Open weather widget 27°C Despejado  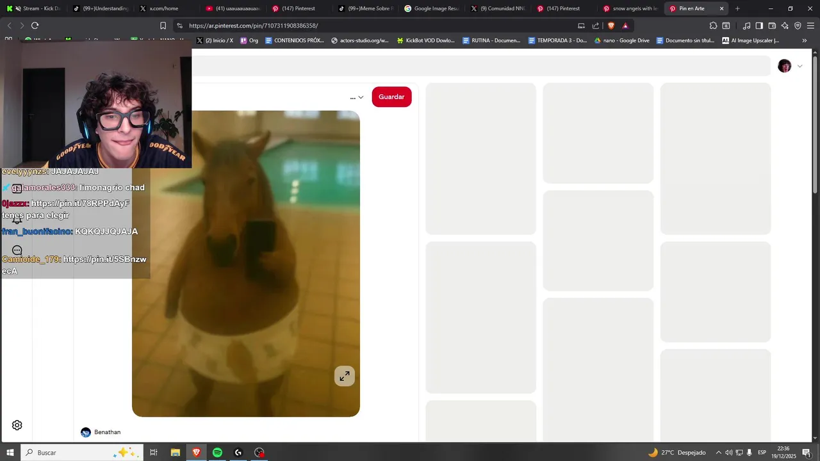pyautogui.click(x=676, y=453)
